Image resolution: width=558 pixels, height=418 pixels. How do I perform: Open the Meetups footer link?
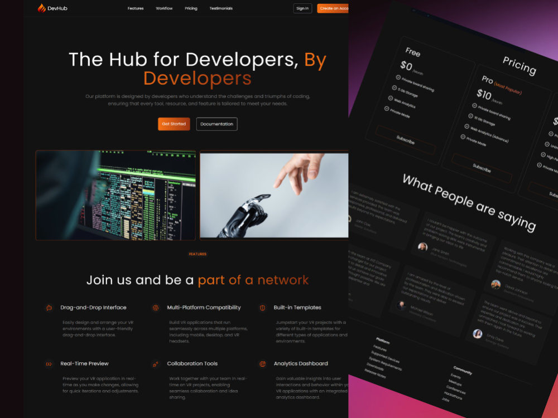click(x=455, y=383)
